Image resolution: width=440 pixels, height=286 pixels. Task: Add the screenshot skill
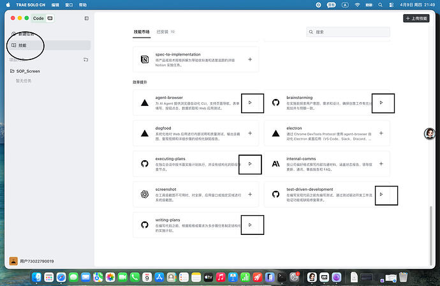click(x=250, y=195)
